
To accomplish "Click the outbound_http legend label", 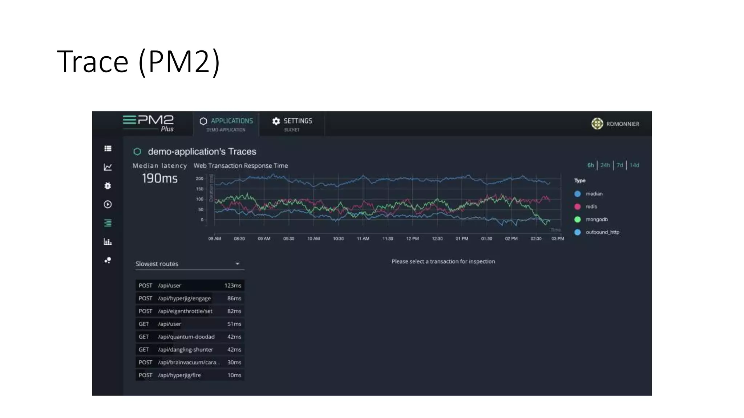I will (x=602, y=232).
